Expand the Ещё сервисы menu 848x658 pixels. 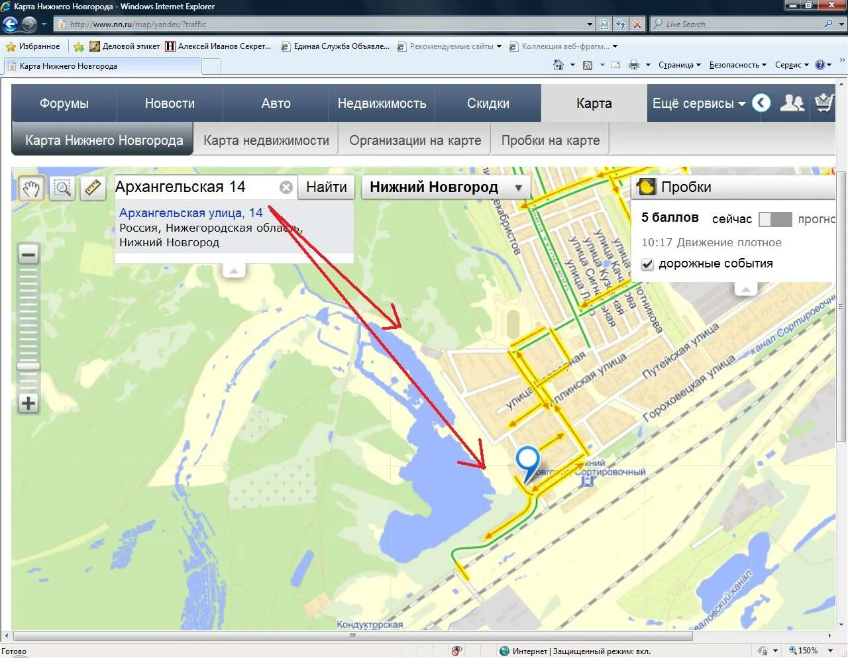tap(699, 103)
